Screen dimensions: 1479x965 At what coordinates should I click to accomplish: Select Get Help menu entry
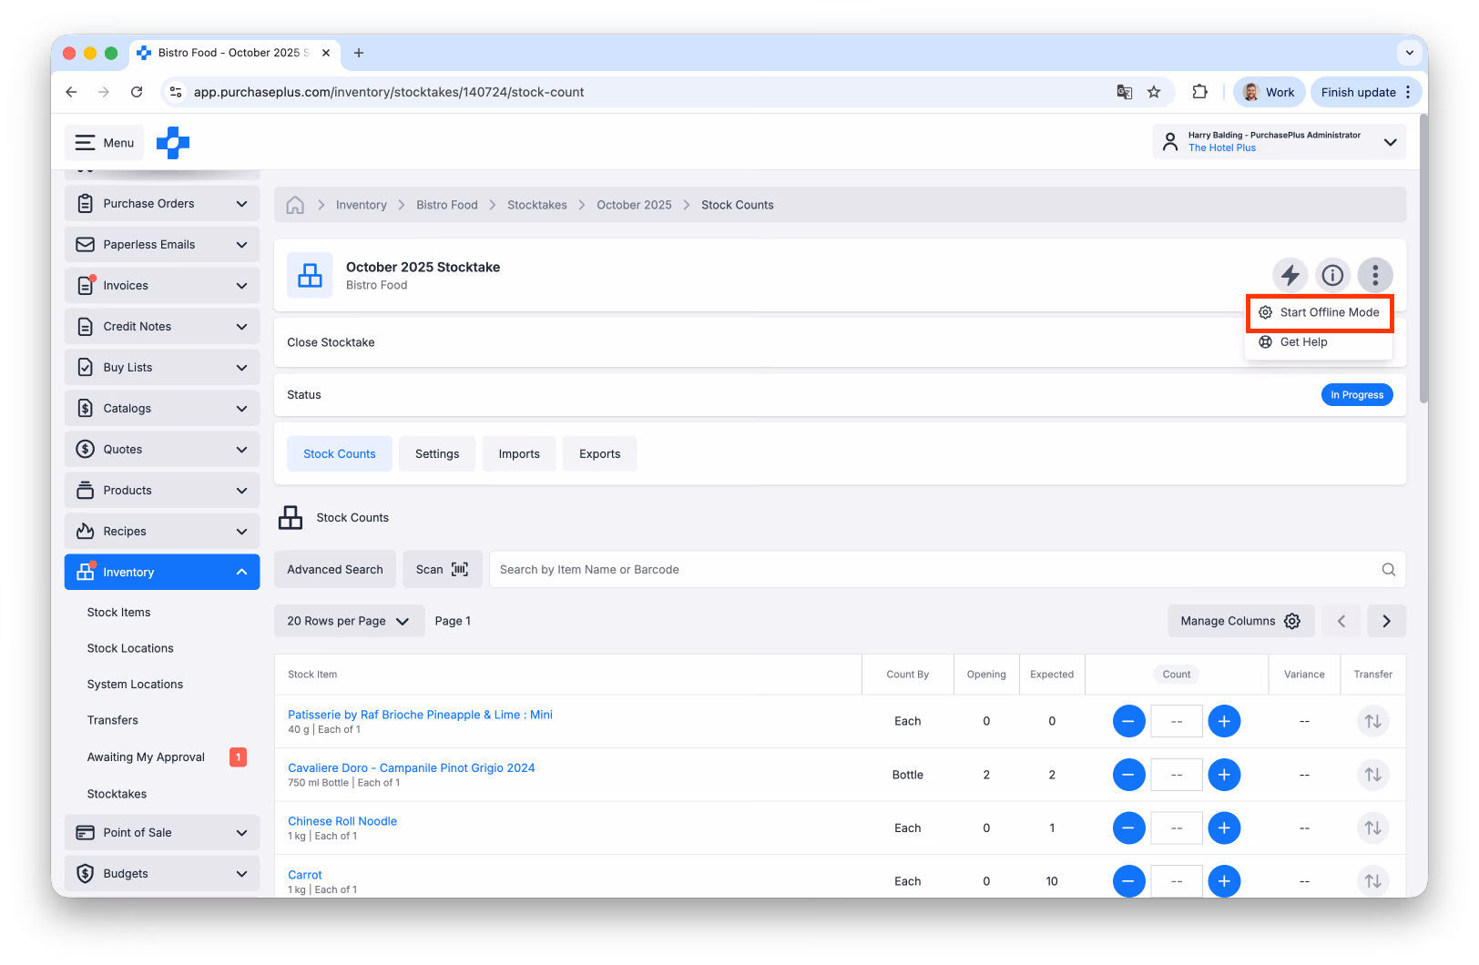[x=1320, y=342]
